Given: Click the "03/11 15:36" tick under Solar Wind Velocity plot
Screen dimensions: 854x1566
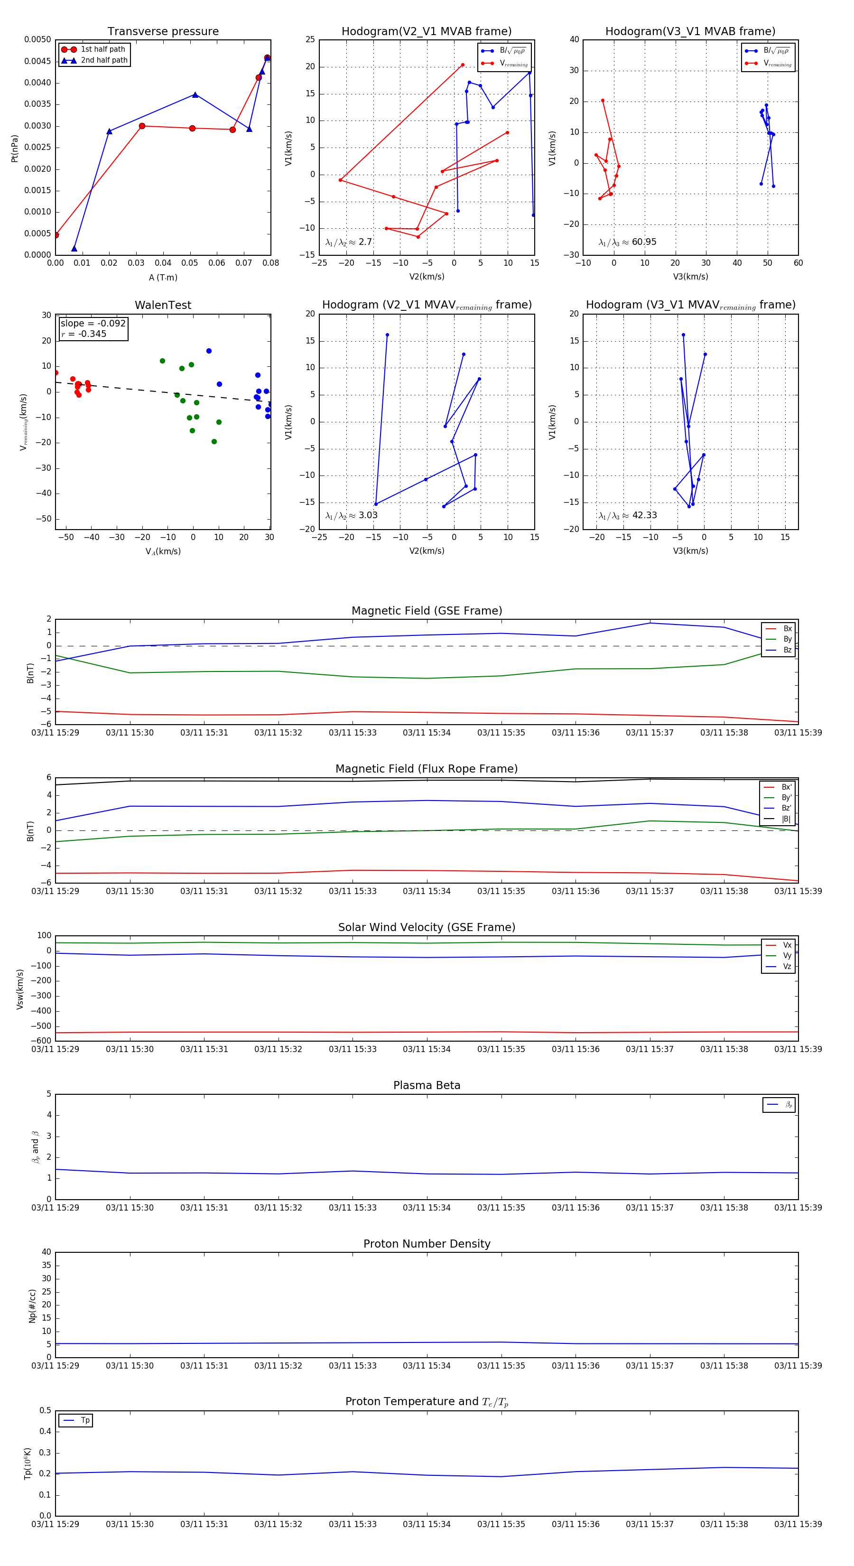Looking at the screenshot, I should (x=576, y=1049).
